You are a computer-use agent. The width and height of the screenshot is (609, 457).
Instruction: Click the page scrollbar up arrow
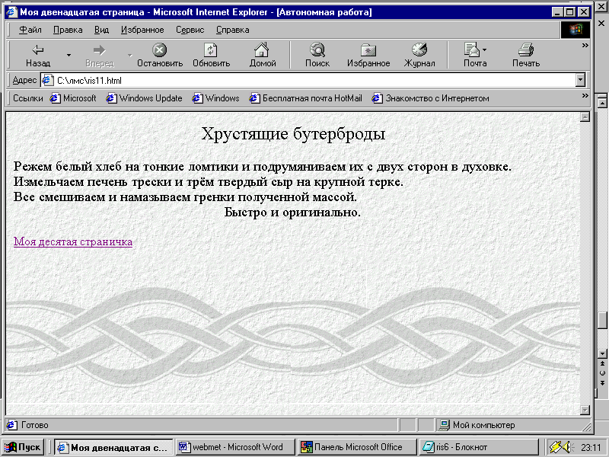point(585,117)
